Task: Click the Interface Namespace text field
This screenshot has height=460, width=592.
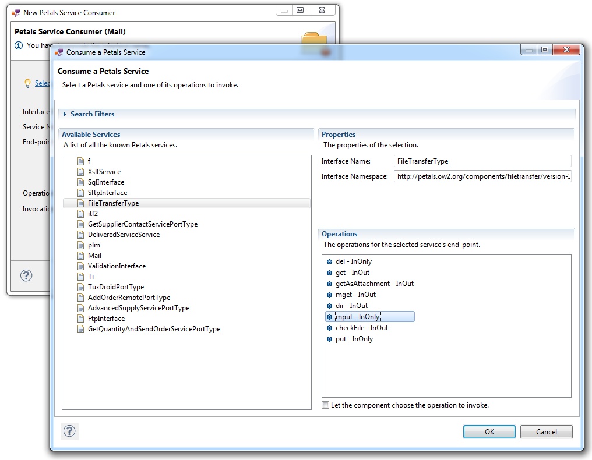Action: pyautogui.click(x=482, y=176)
